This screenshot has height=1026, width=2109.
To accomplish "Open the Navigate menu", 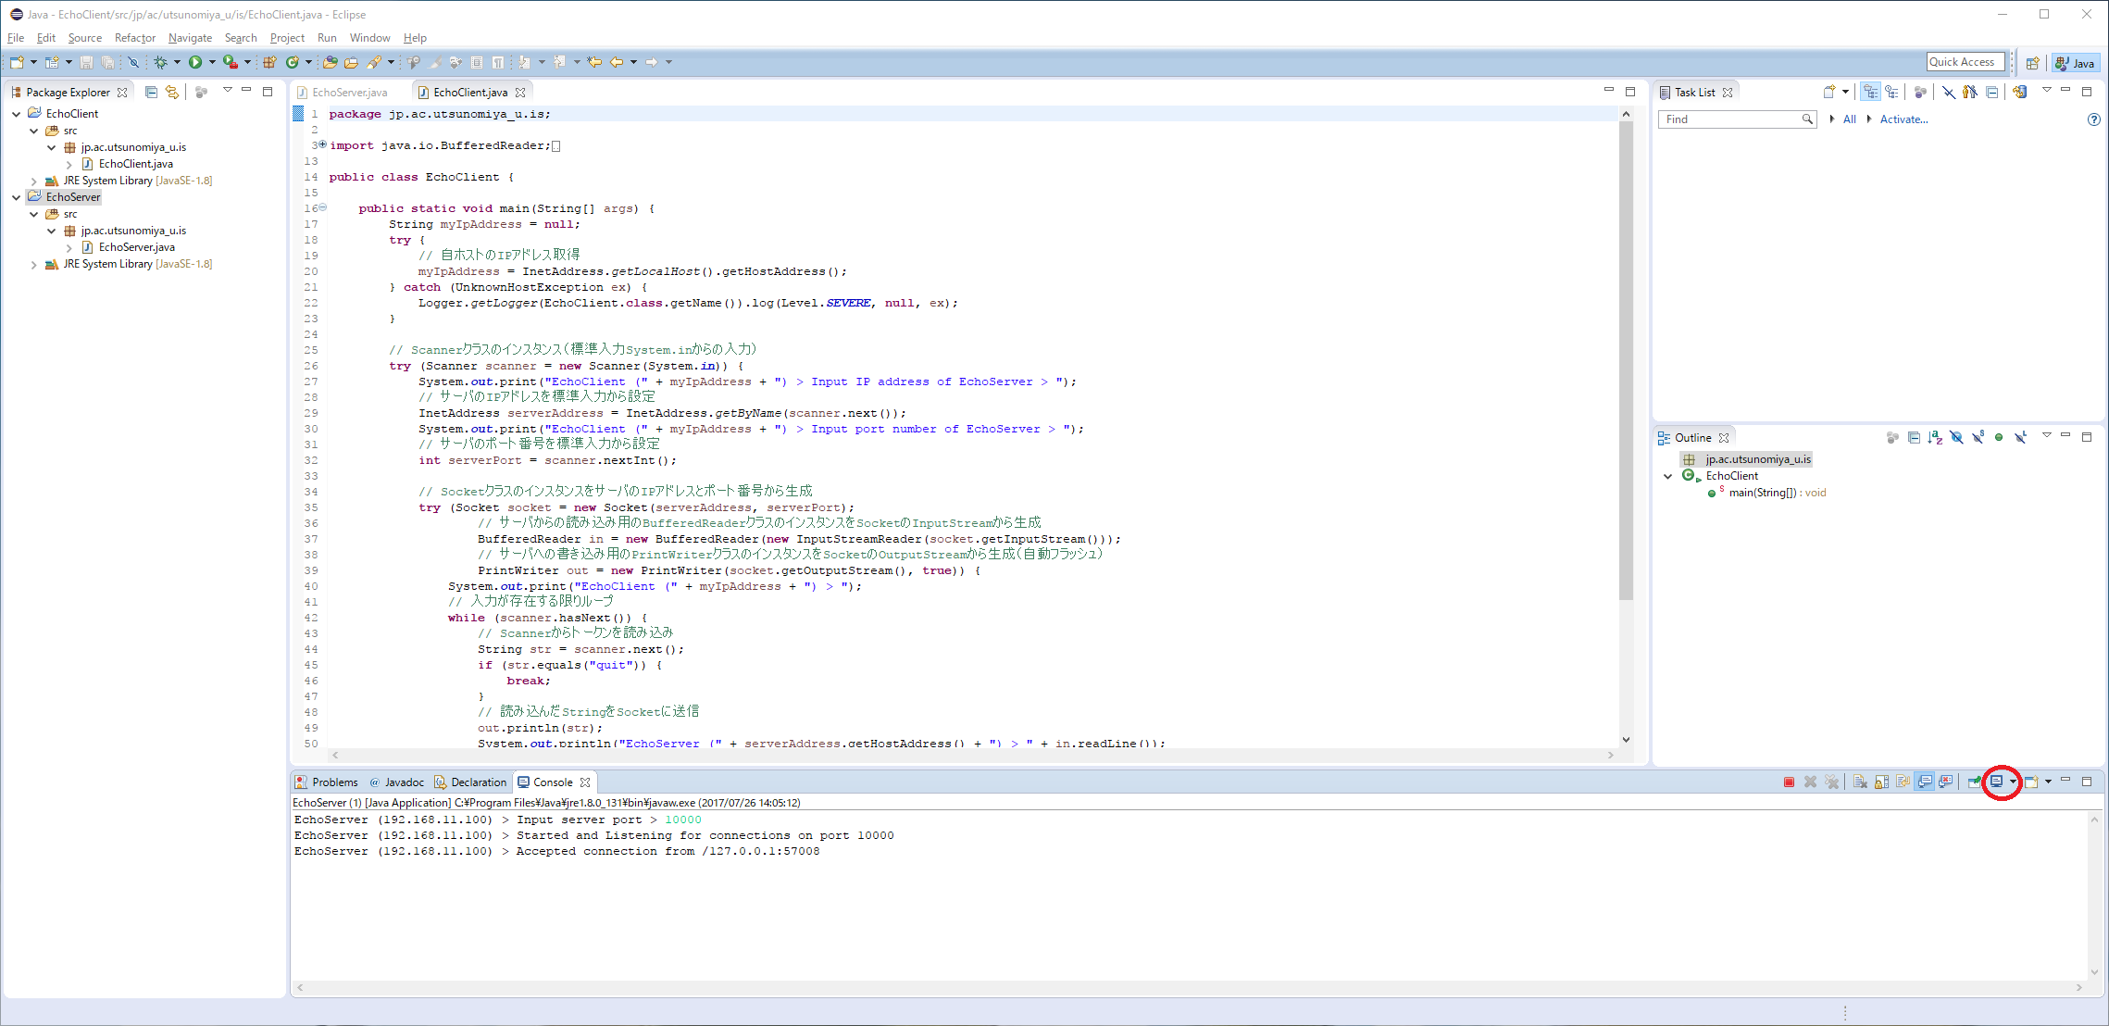I will (x=190, y=38).
